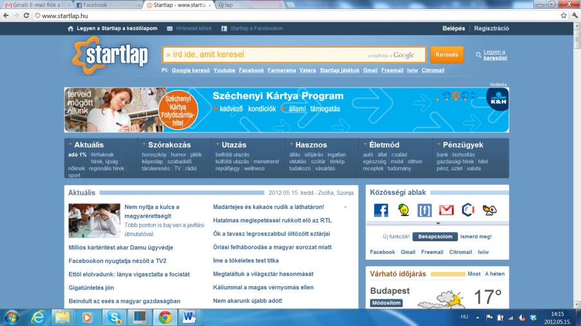Open the Youtube quick link below search
The width and height of the screenshot is (581, 326).
point(224,70)
